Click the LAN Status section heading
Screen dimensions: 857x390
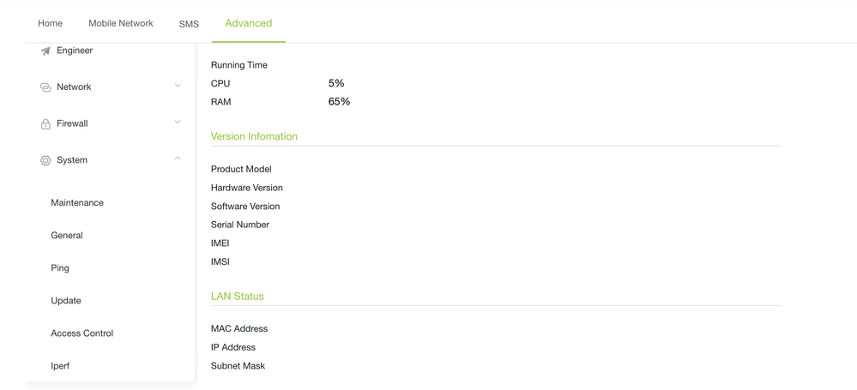click(x=237, y=297)
